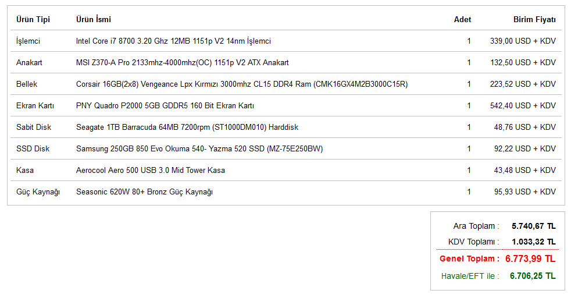Open the Samsung 250GB 850 Evo SSD
Screen dimensions: 571x294
pyautogui.click(x=199, y=149)
